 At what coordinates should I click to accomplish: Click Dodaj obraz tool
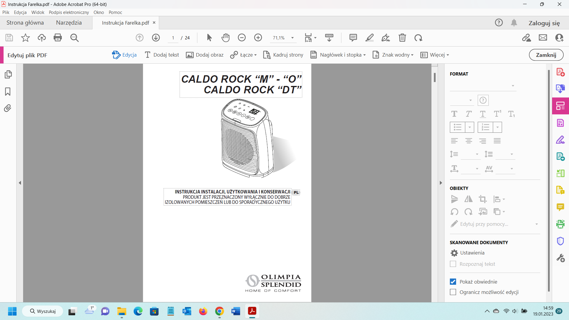point(205,55)
